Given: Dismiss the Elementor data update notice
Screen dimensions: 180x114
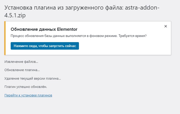Looking at the screenshot, I should [x=165, y=26].
